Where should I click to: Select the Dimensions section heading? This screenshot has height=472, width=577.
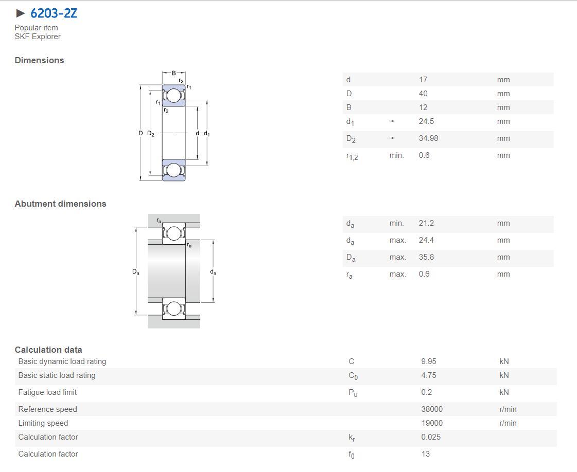pyautogui.click(x=39, y=60)
